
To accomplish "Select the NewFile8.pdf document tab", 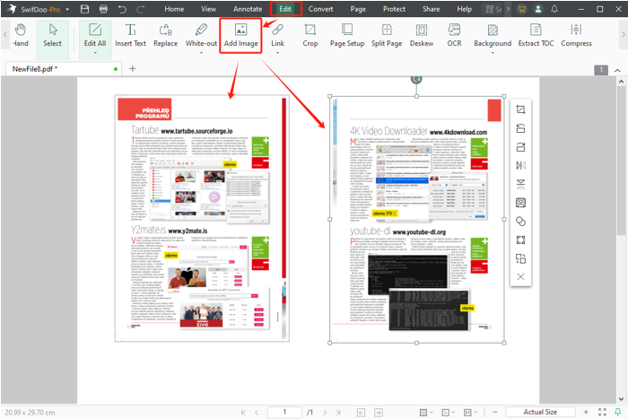I will coord(64,69).
